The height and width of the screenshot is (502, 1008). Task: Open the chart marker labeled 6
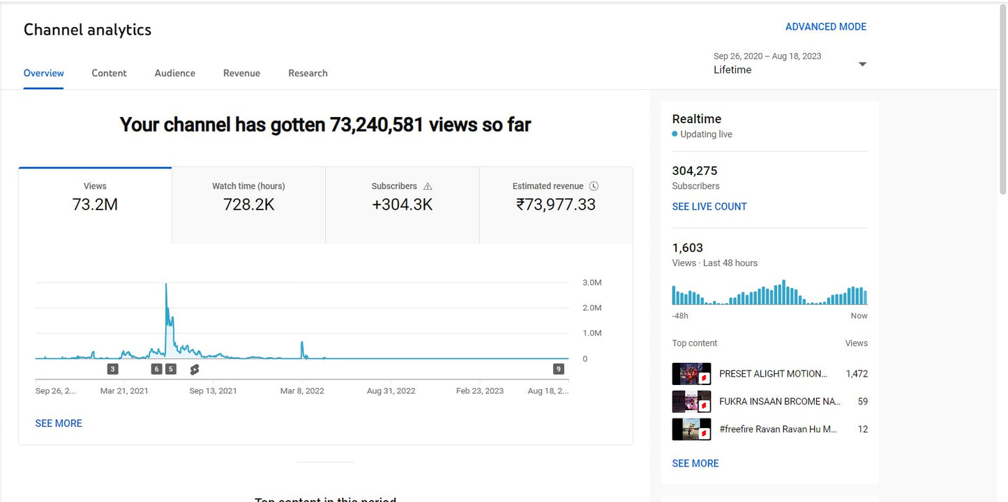(156, 369)
